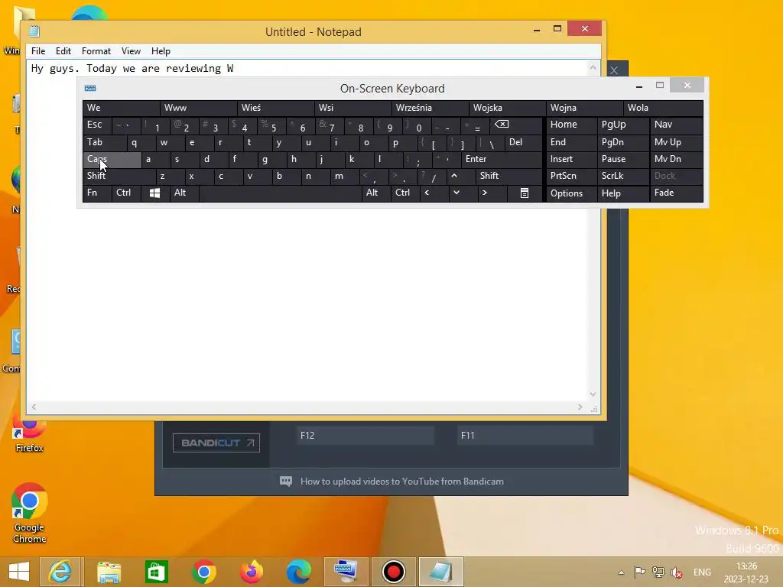This screenshot has height=587, width=783.
Task: Open the View menu in Notepad
Action: (x=131, y=51)
